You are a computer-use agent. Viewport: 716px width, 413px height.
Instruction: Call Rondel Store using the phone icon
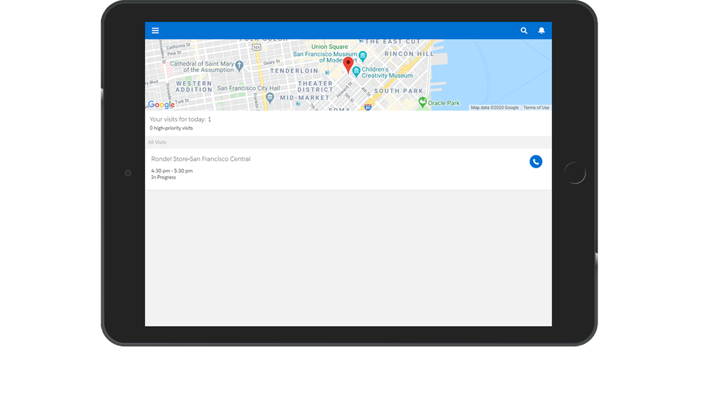pos(535,161)
